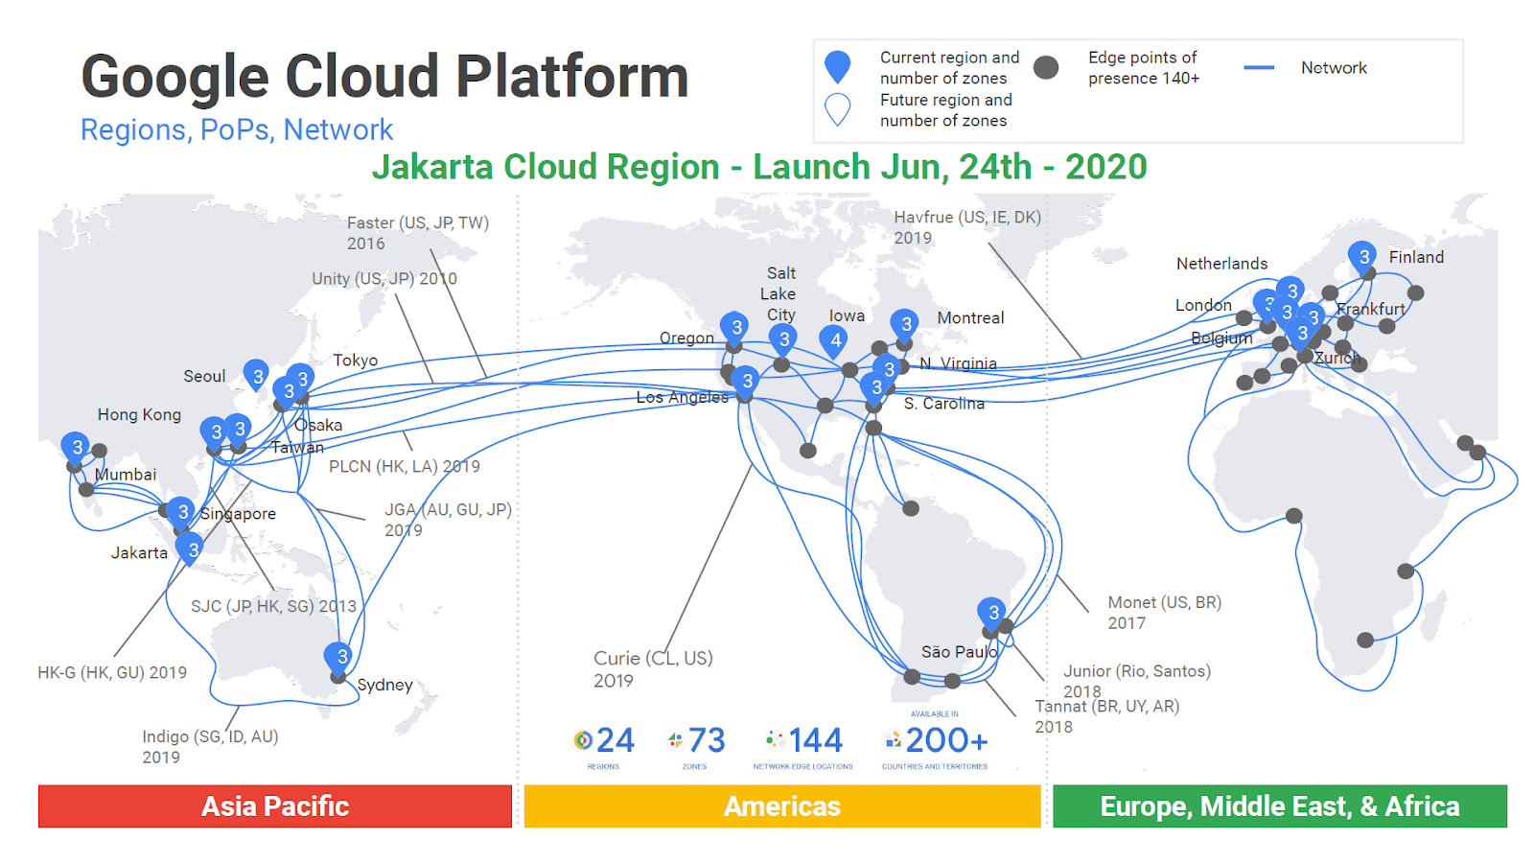Click the Regions, PoPs, Network subtitle
Image resolution: width=1534 pixels, height=863 pixels.
click(x=237, y=129)
